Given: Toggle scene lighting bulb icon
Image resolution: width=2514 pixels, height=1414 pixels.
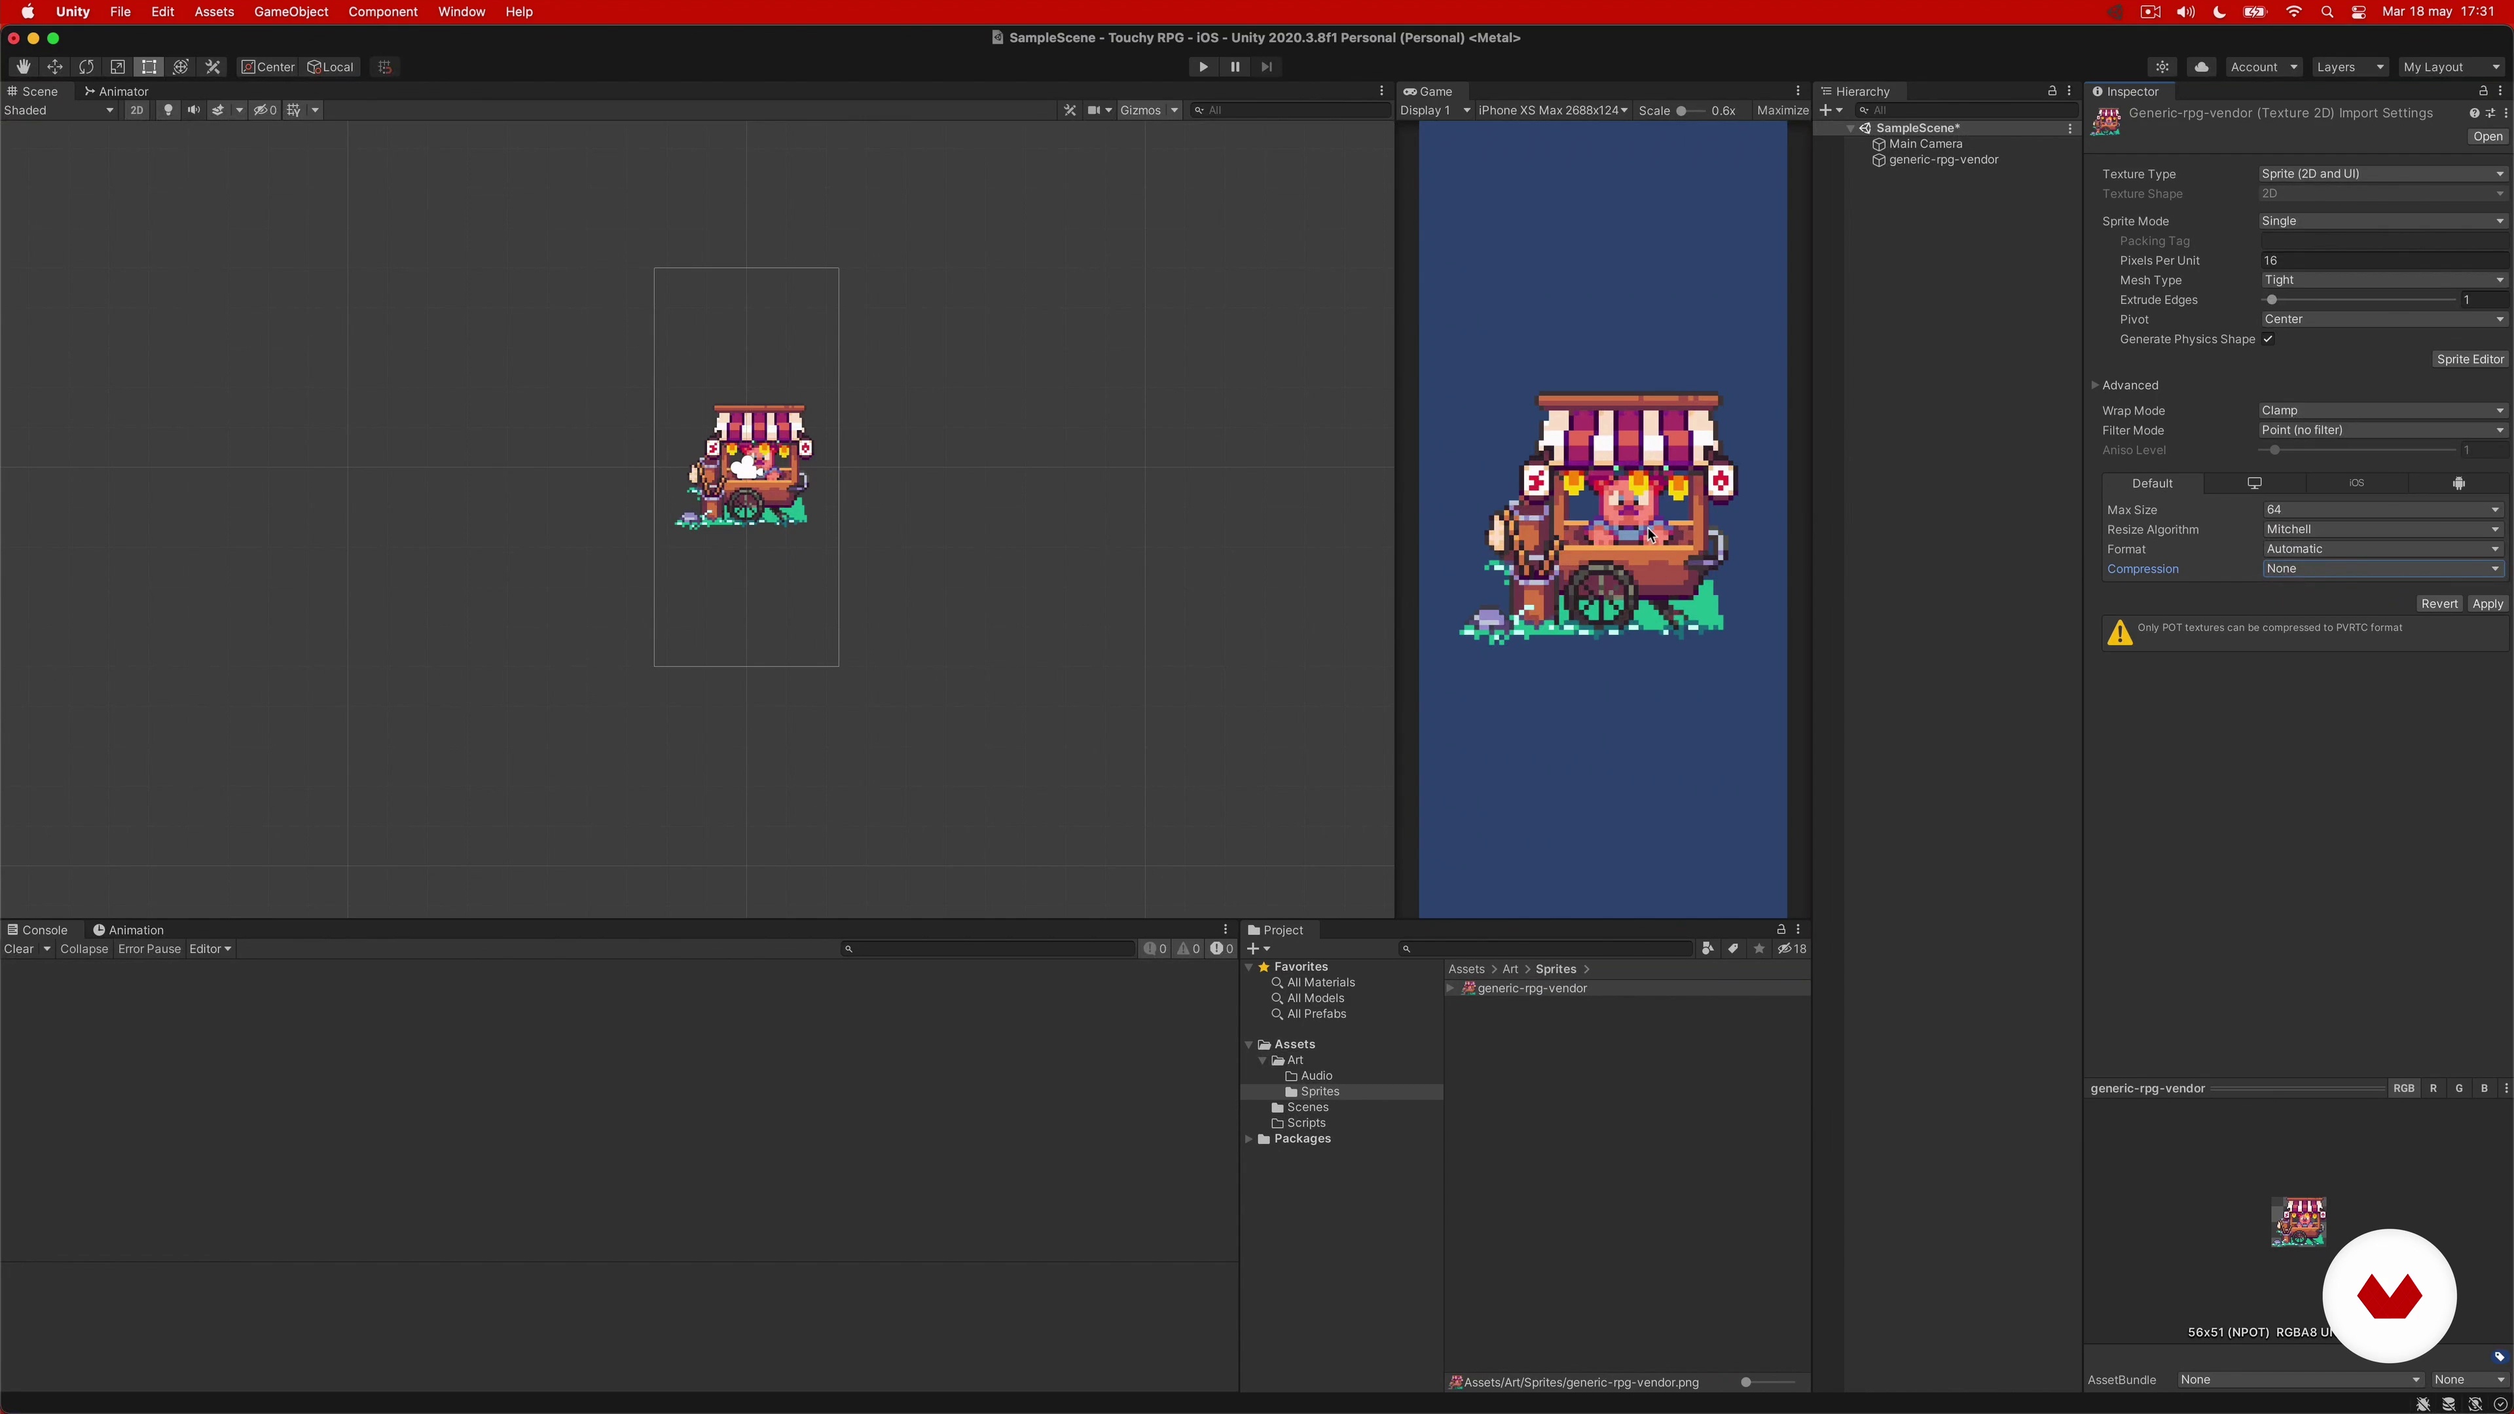Looking at the screenshot, I should point(168,110).
